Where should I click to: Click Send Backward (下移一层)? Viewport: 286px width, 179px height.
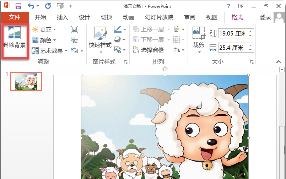click(x=151, y=39)
